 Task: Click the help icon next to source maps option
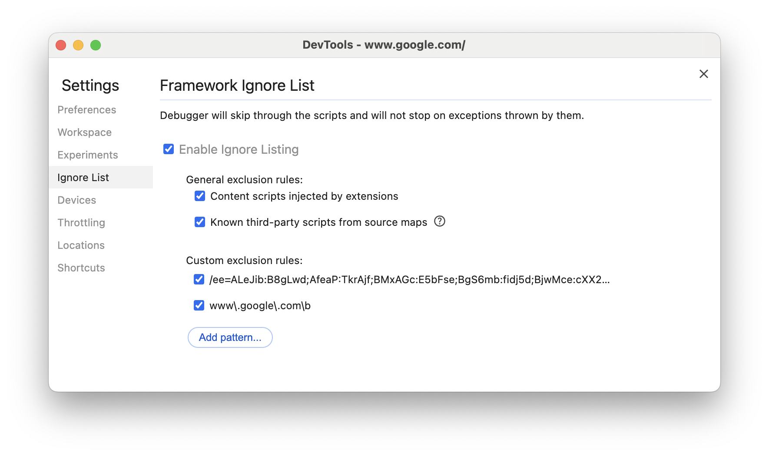[x=440, y=221]
